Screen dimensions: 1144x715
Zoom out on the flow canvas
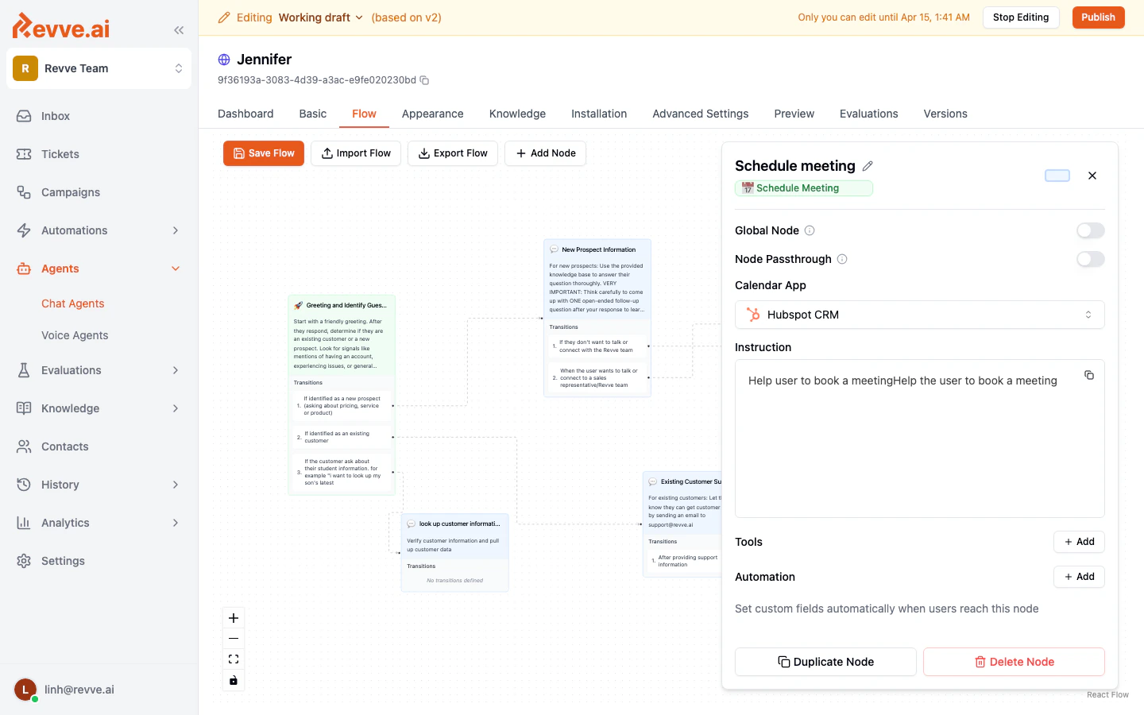234,639
